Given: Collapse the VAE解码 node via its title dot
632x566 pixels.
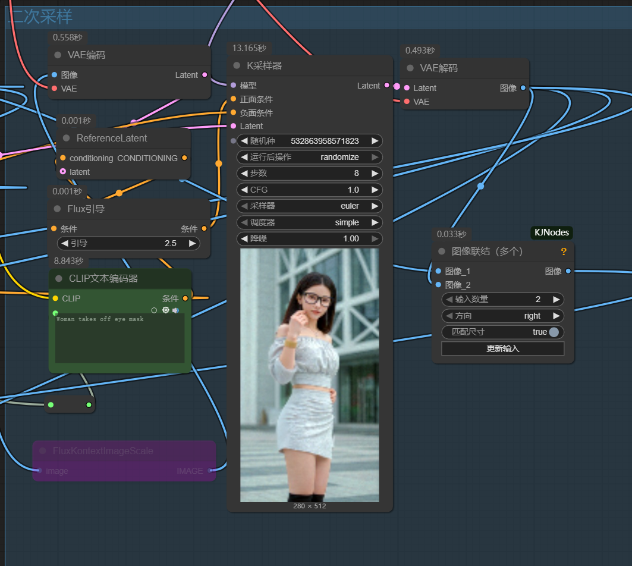Looking at the screenshot, I should (410, 68).
